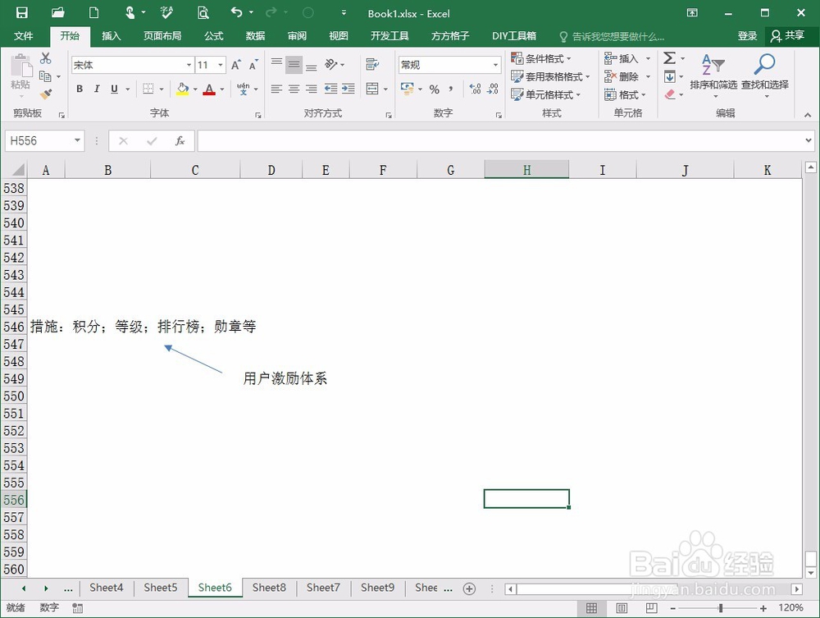The height and width of the screenshot is (618, 820).
Task: Adjust the zoom slider handle
Action: tap(721, 607)
